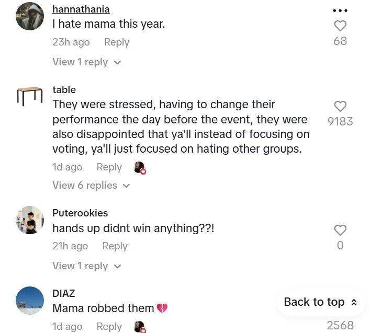Like Puterookies' comment with the heart icon
Image resolution: width=371 pixels, height=333 pixels.
[x=340, y=230]
